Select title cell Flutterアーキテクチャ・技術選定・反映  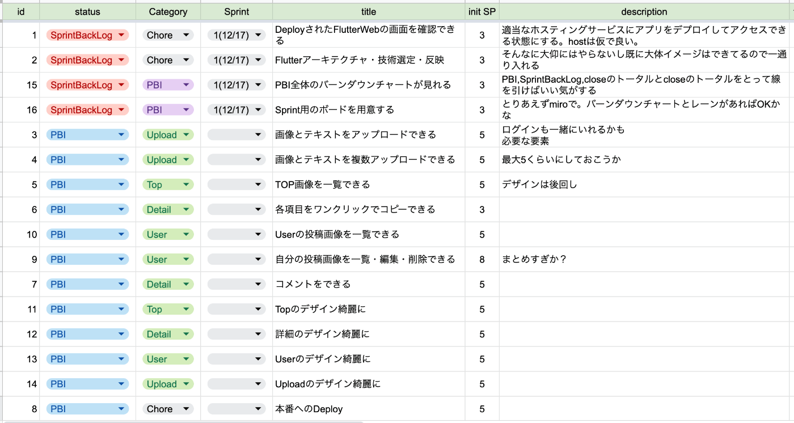coord(369,60)
